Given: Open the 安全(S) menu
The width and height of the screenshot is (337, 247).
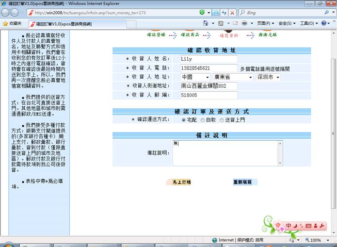Looking at the screenshot, I should point(285,23).
